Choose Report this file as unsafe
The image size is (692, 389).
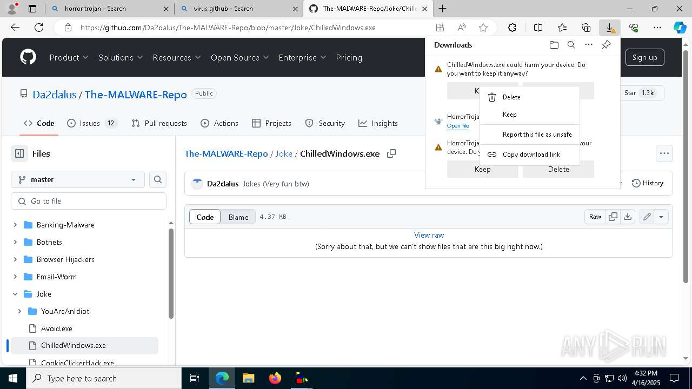click(530, 135)
